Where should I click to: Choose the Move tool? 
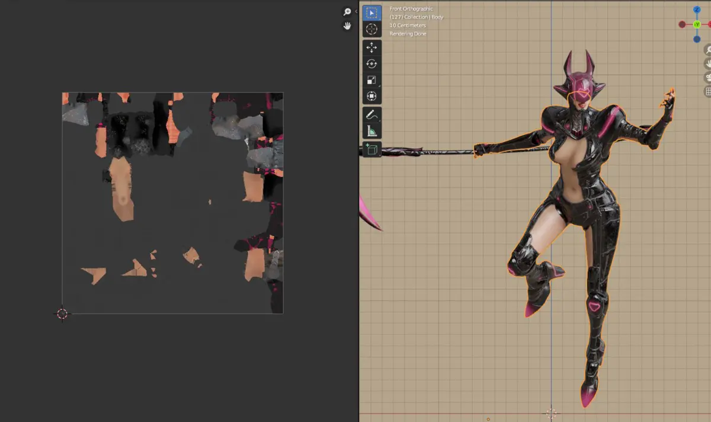[x=371, y=48]
